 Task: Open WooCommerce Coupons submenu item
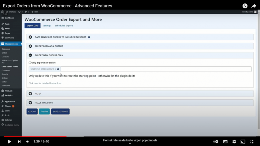[5, 57]
